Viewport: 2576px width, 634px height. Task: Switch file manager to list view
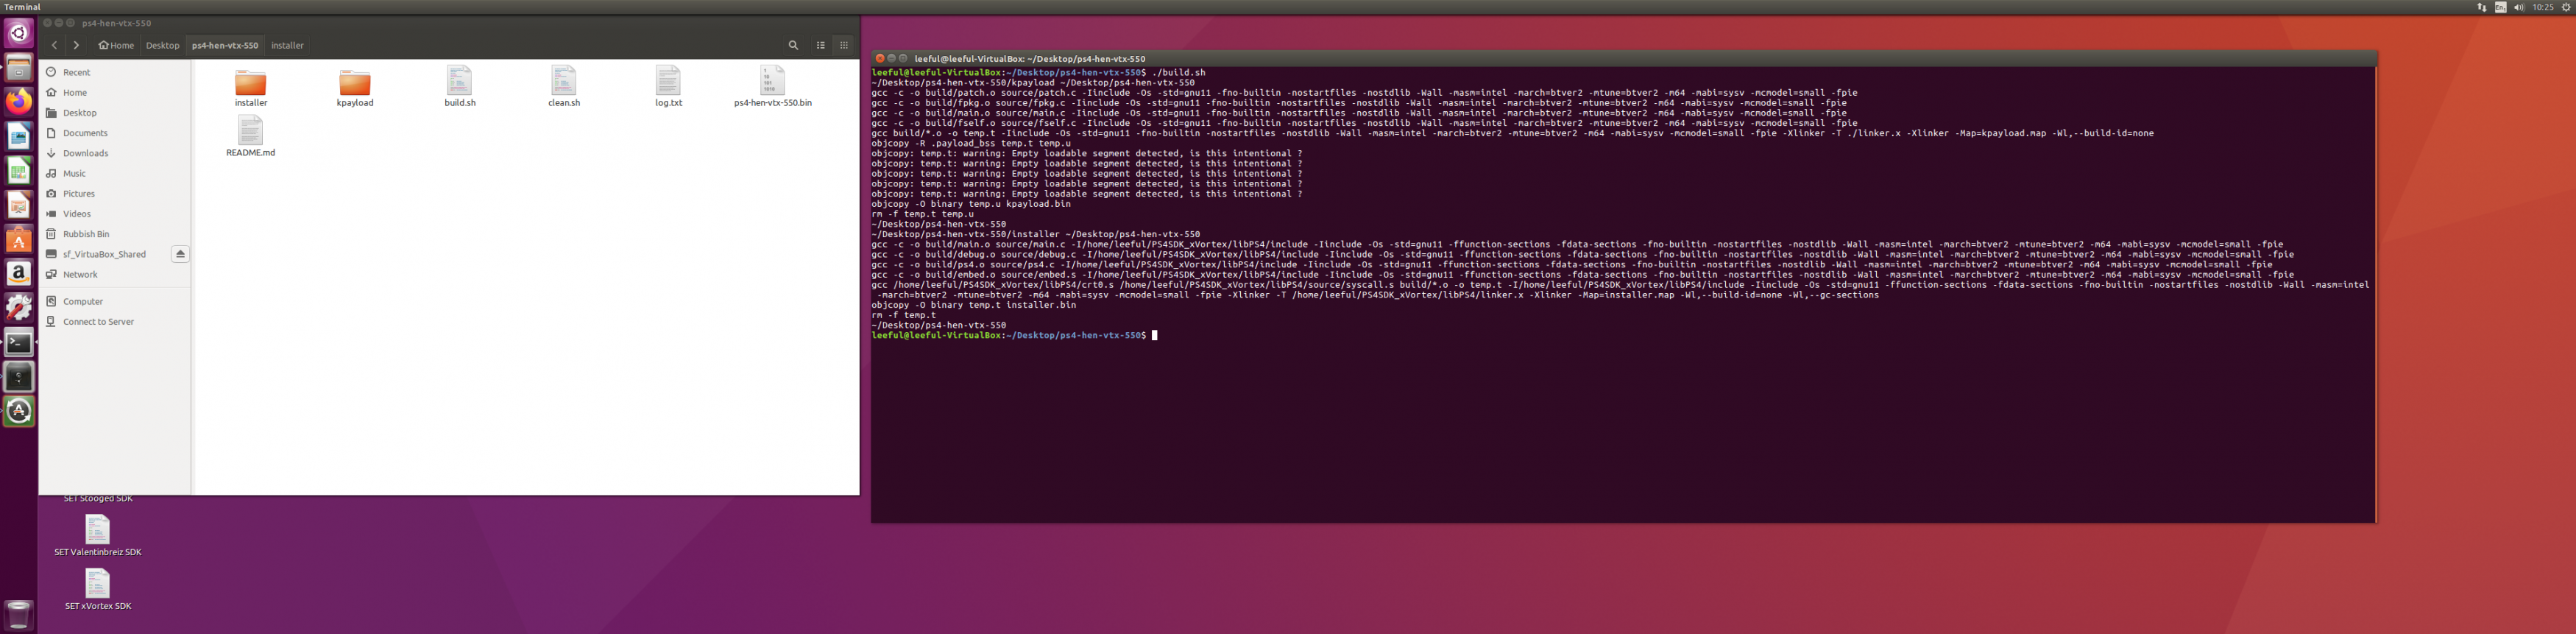coord(821,45)
